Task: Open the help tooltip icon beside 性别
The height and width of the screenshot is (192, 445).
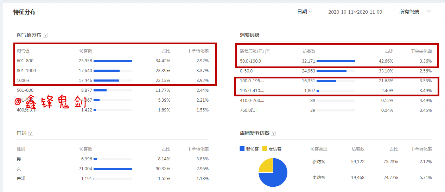Action: click(x=31, y=133)
